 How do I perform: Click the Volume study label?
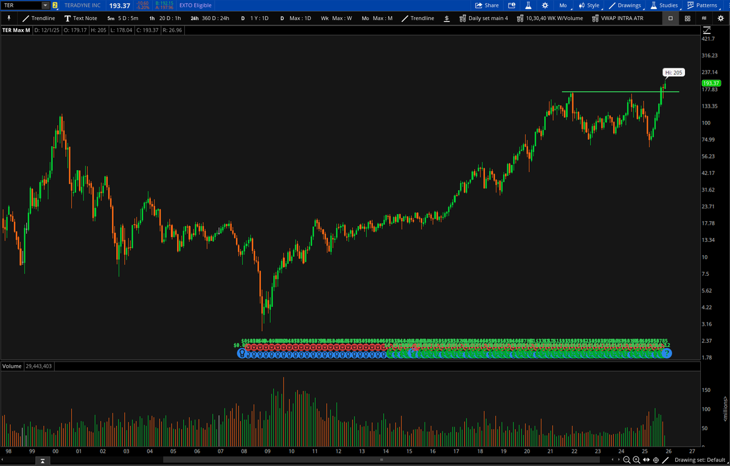pos(12,366)
